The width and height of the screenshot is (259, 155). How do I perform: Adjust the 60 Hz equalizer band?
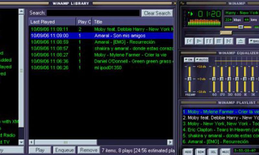click(x=214, y=79)
